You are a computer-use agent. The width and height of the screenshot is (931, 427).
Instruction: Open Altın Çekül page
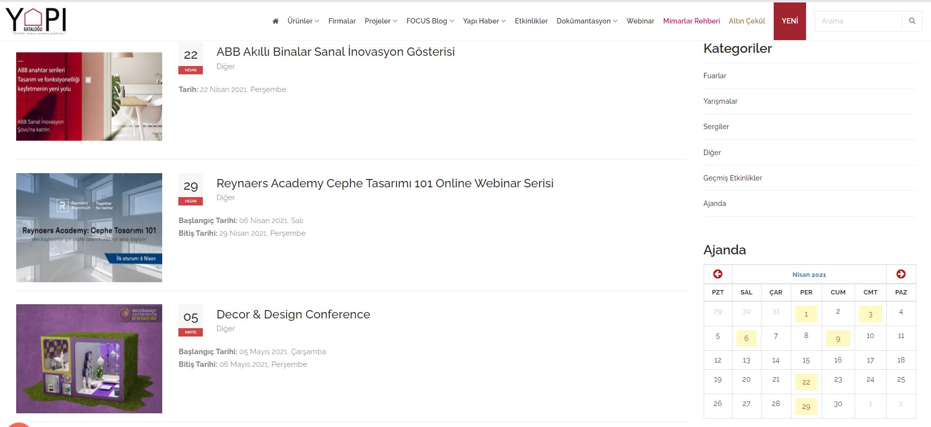point(747,21)
